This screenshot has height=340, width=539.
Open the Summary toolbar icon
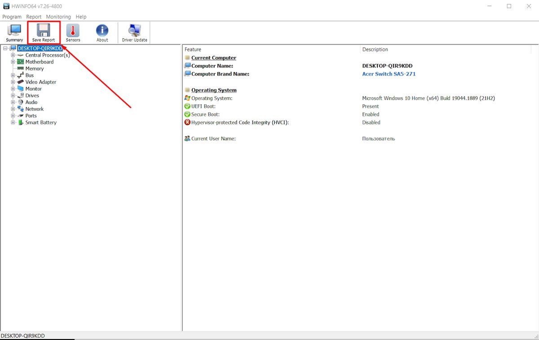(14, 33)
